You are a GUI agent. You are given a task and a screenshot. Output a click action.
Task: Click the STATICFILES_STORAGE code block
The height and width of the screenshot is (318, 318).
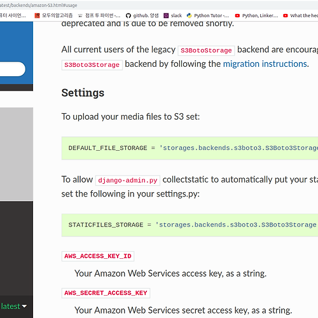(190, 225)
